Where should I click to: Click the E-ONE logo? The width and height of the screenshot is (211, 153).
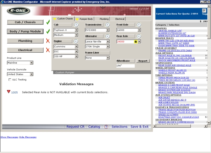(x=19, y=10)
